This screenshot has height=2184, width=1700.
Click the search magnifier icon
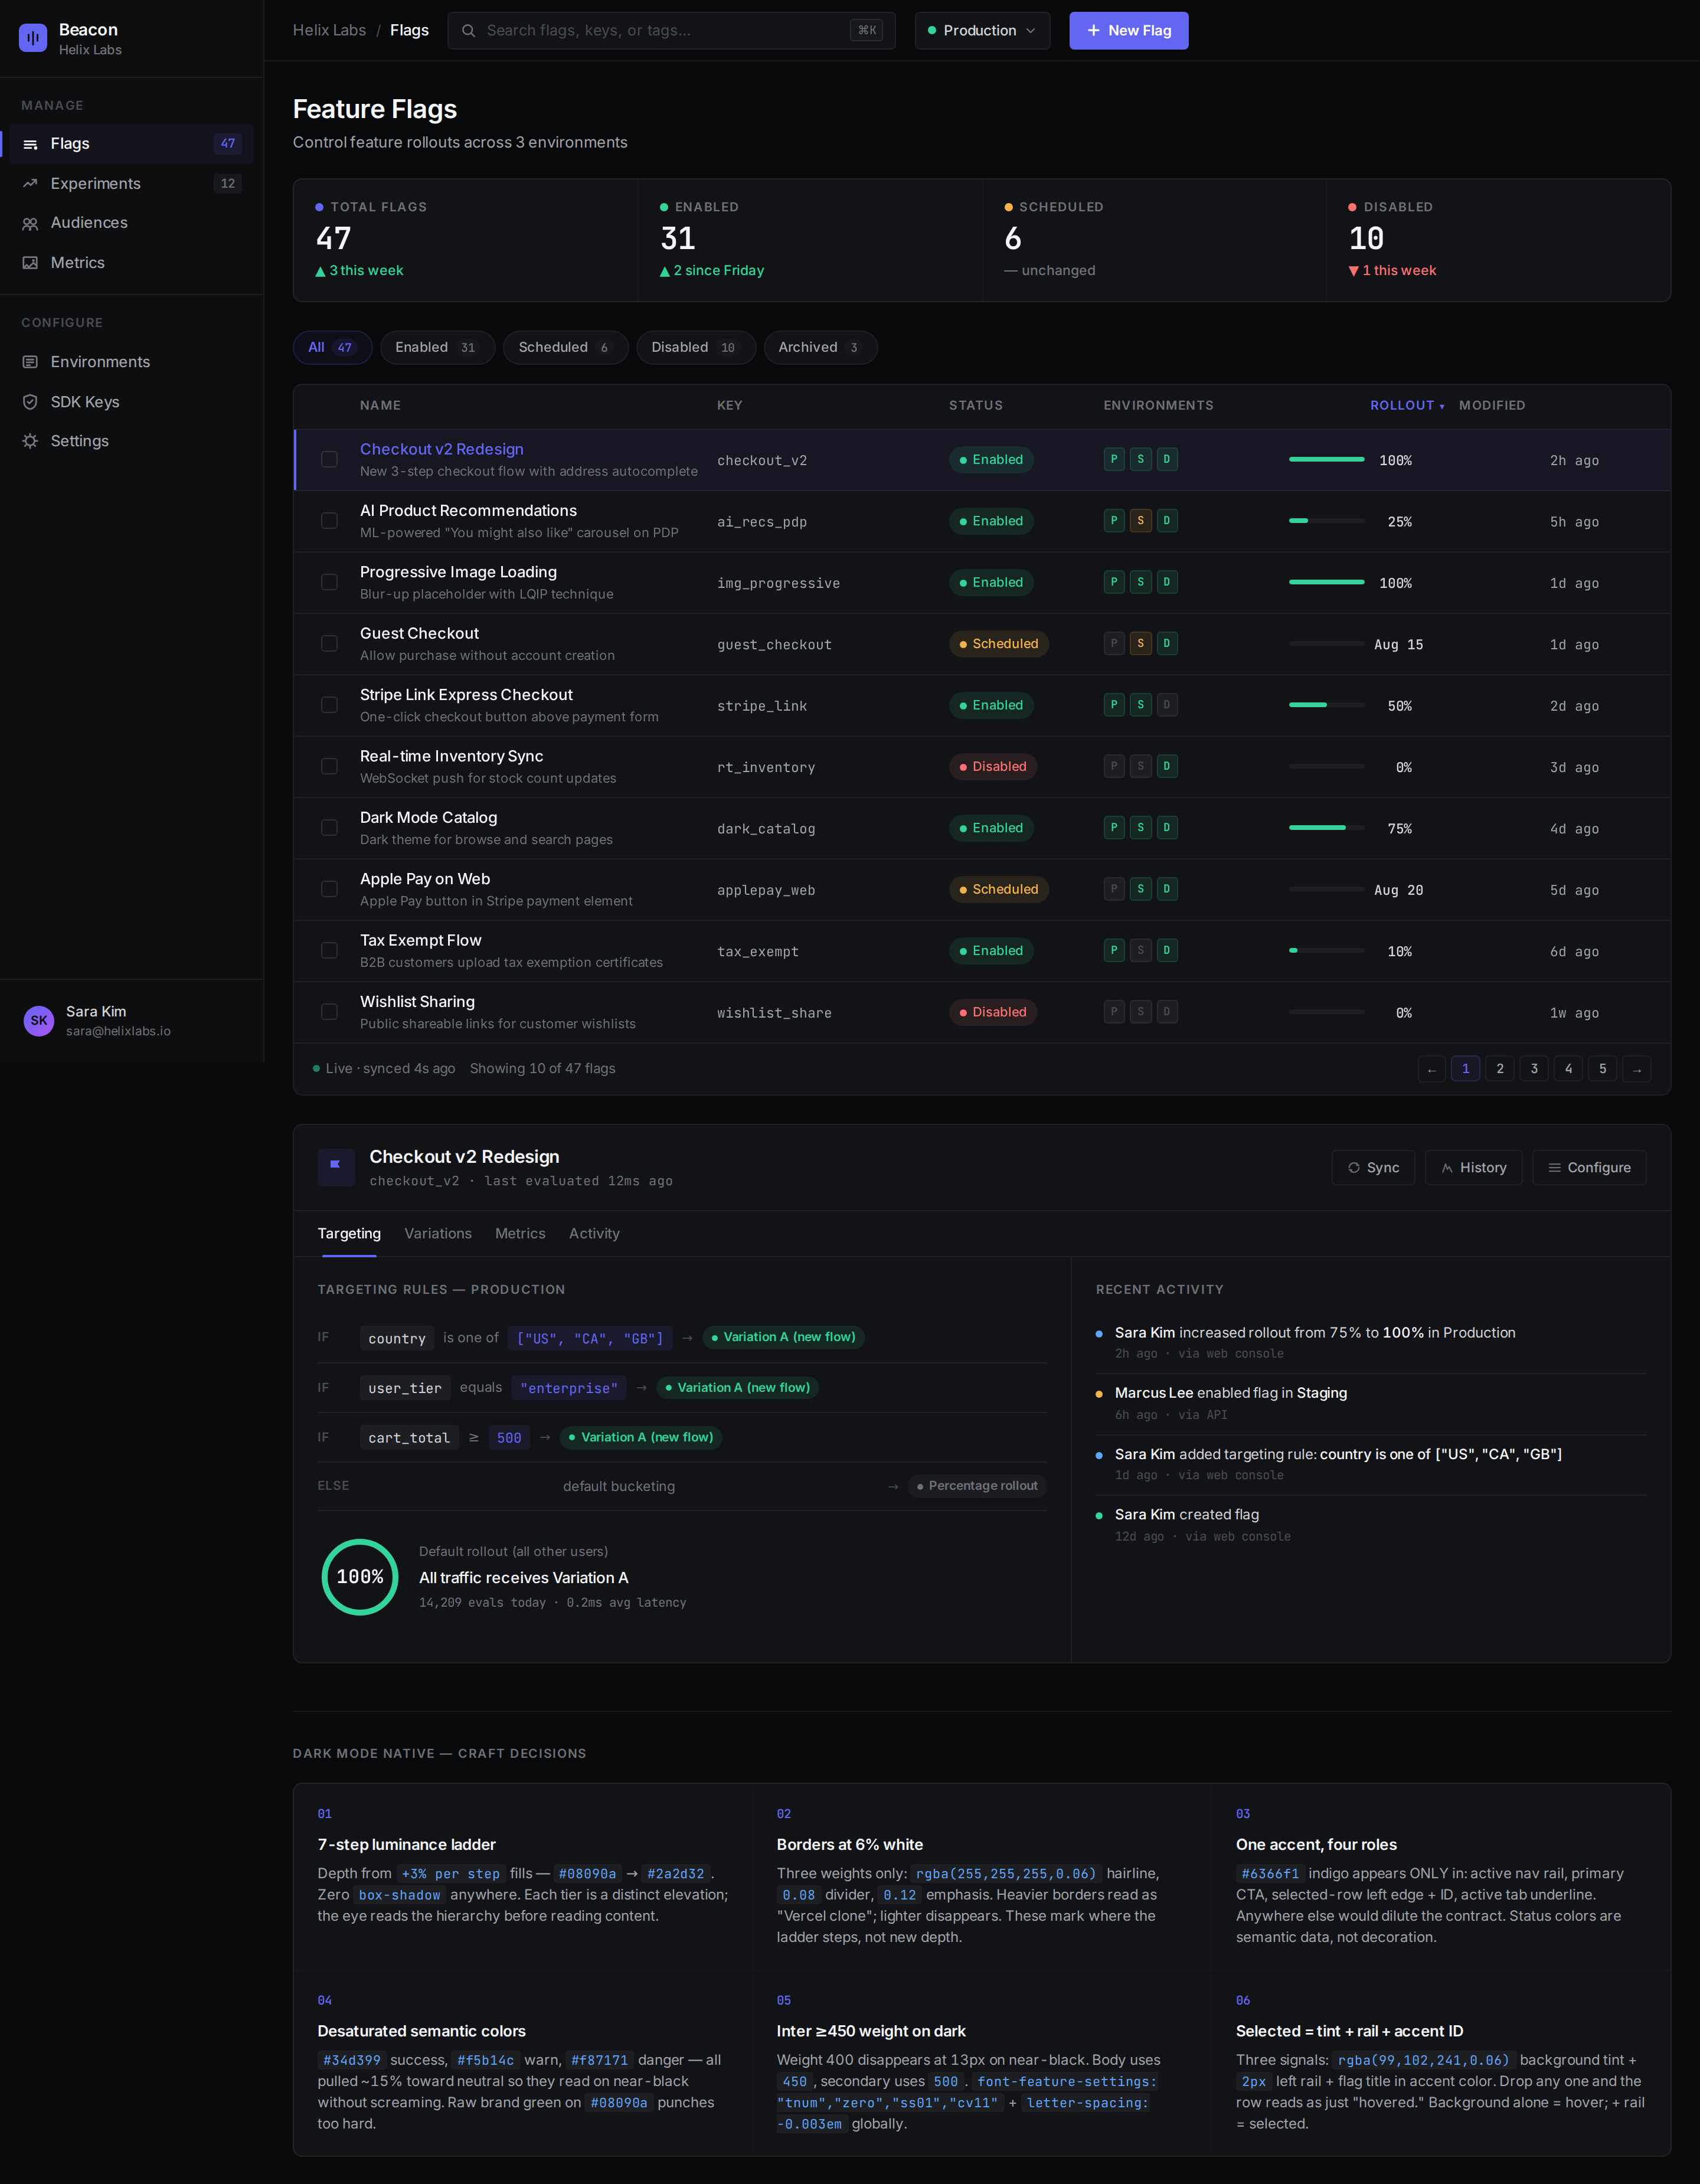(x=468, y=31)
